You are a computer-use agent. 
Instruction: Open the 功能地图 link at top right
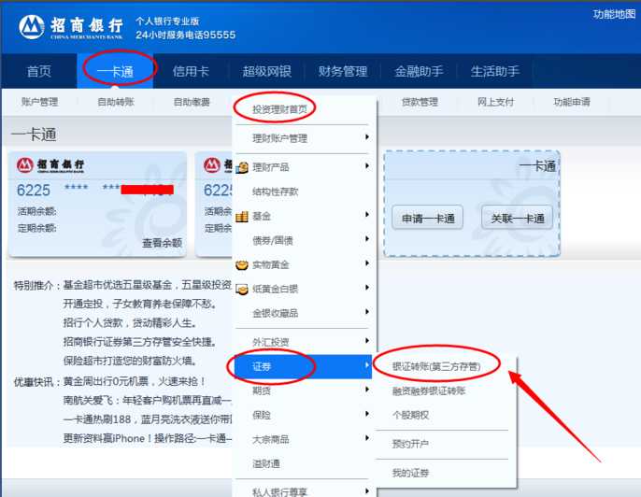615,14
